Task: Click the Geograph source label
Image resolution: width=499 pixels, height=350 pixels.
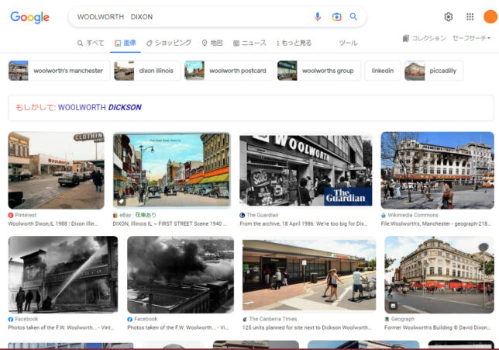Action: pyautogui.click(x=400, y=319)
